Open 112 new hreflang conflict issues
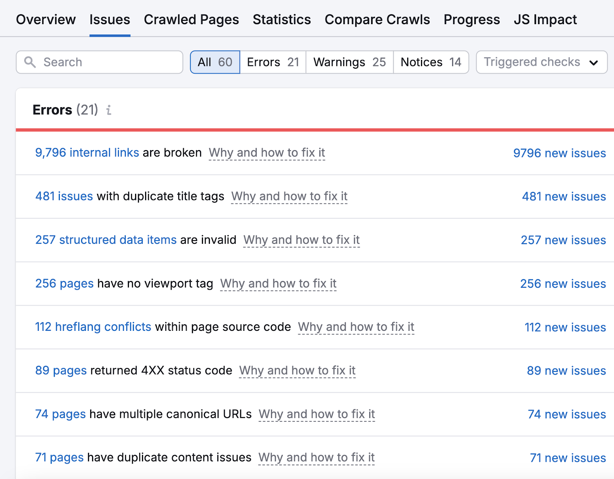Viewport: 614px width, 479px height. (564, 327)
